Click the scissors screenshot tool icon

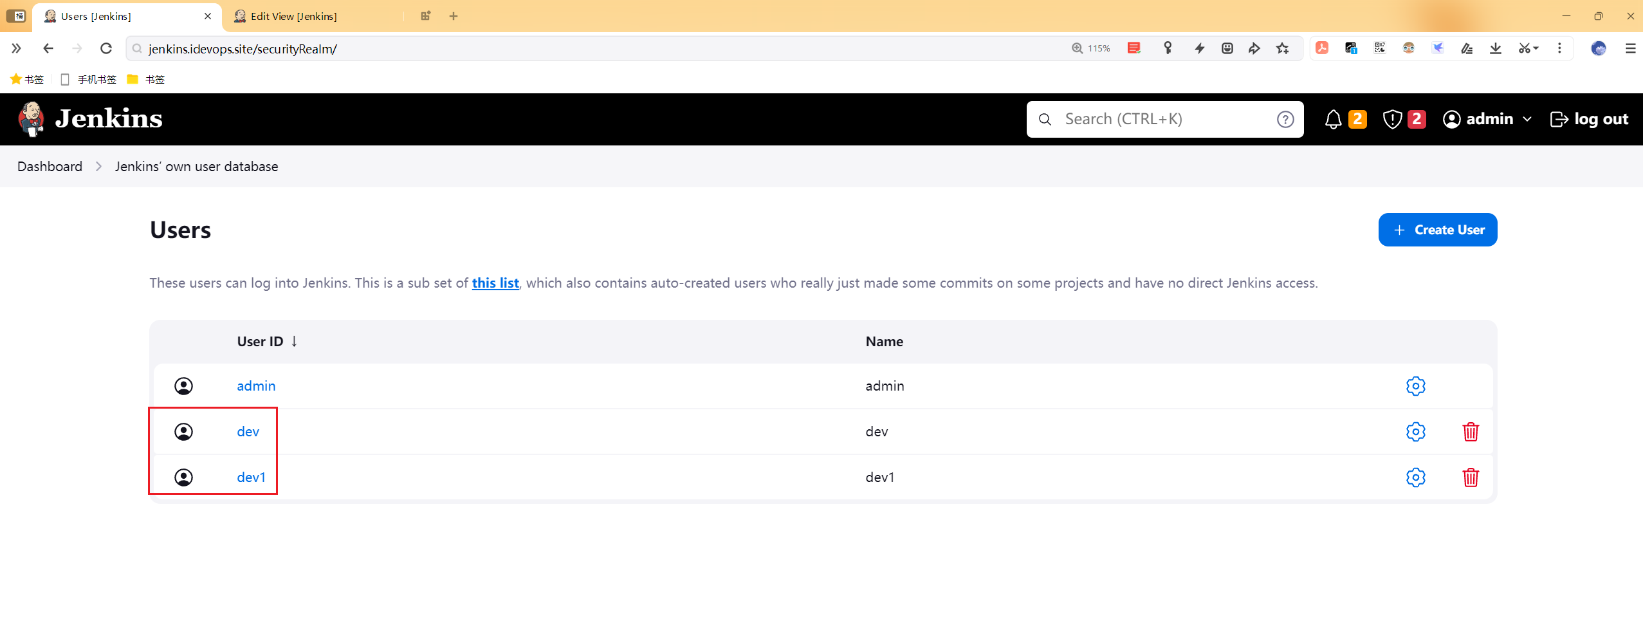[x=1525, y=48]
